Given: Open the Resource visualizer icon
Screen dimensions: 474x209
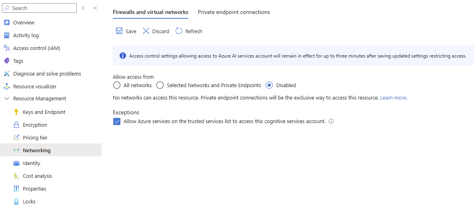Looking at the screenshot, I should (7, 87).
